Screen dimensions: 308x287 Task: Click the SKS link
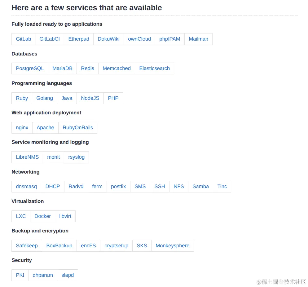[142, 246]
